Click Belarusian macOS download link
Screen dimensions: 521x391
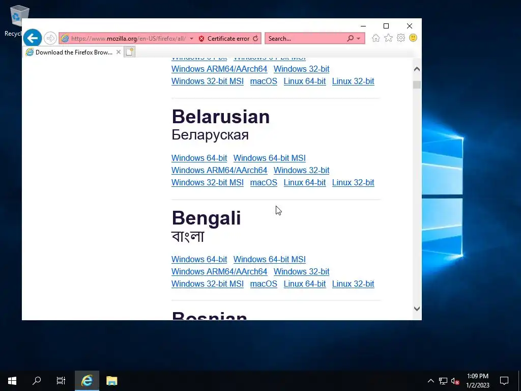point(264,183)
